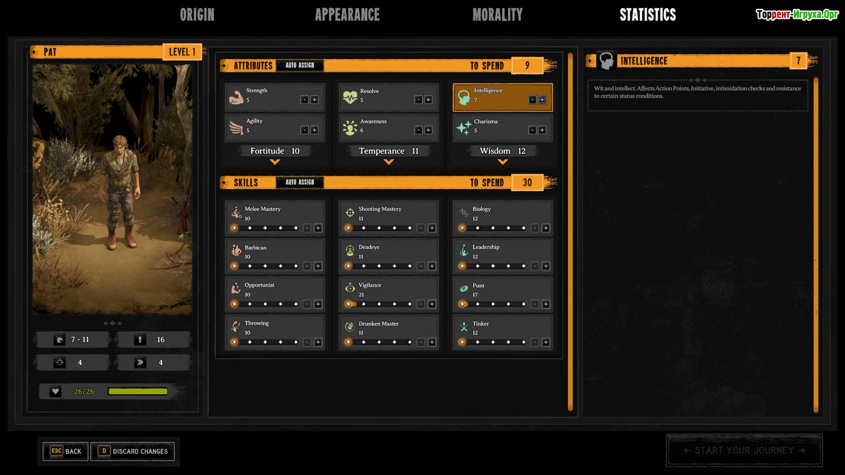Discard changes to the character
This screenshot has height=475, width=845.
[132, 451]
